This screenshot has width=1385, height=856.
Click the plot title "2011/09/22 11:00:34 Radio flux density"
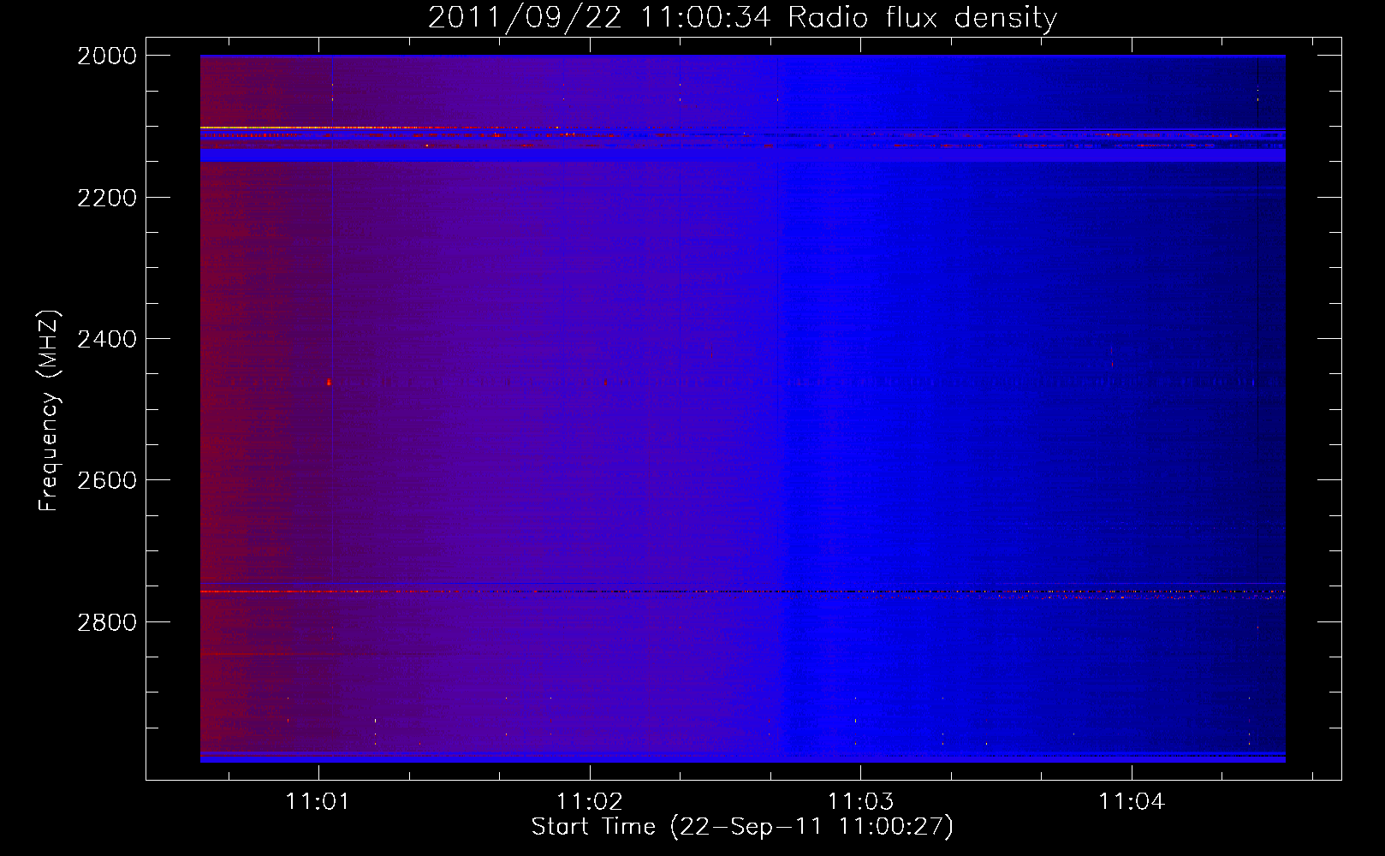pyautogui.click(x=742, y=17)
